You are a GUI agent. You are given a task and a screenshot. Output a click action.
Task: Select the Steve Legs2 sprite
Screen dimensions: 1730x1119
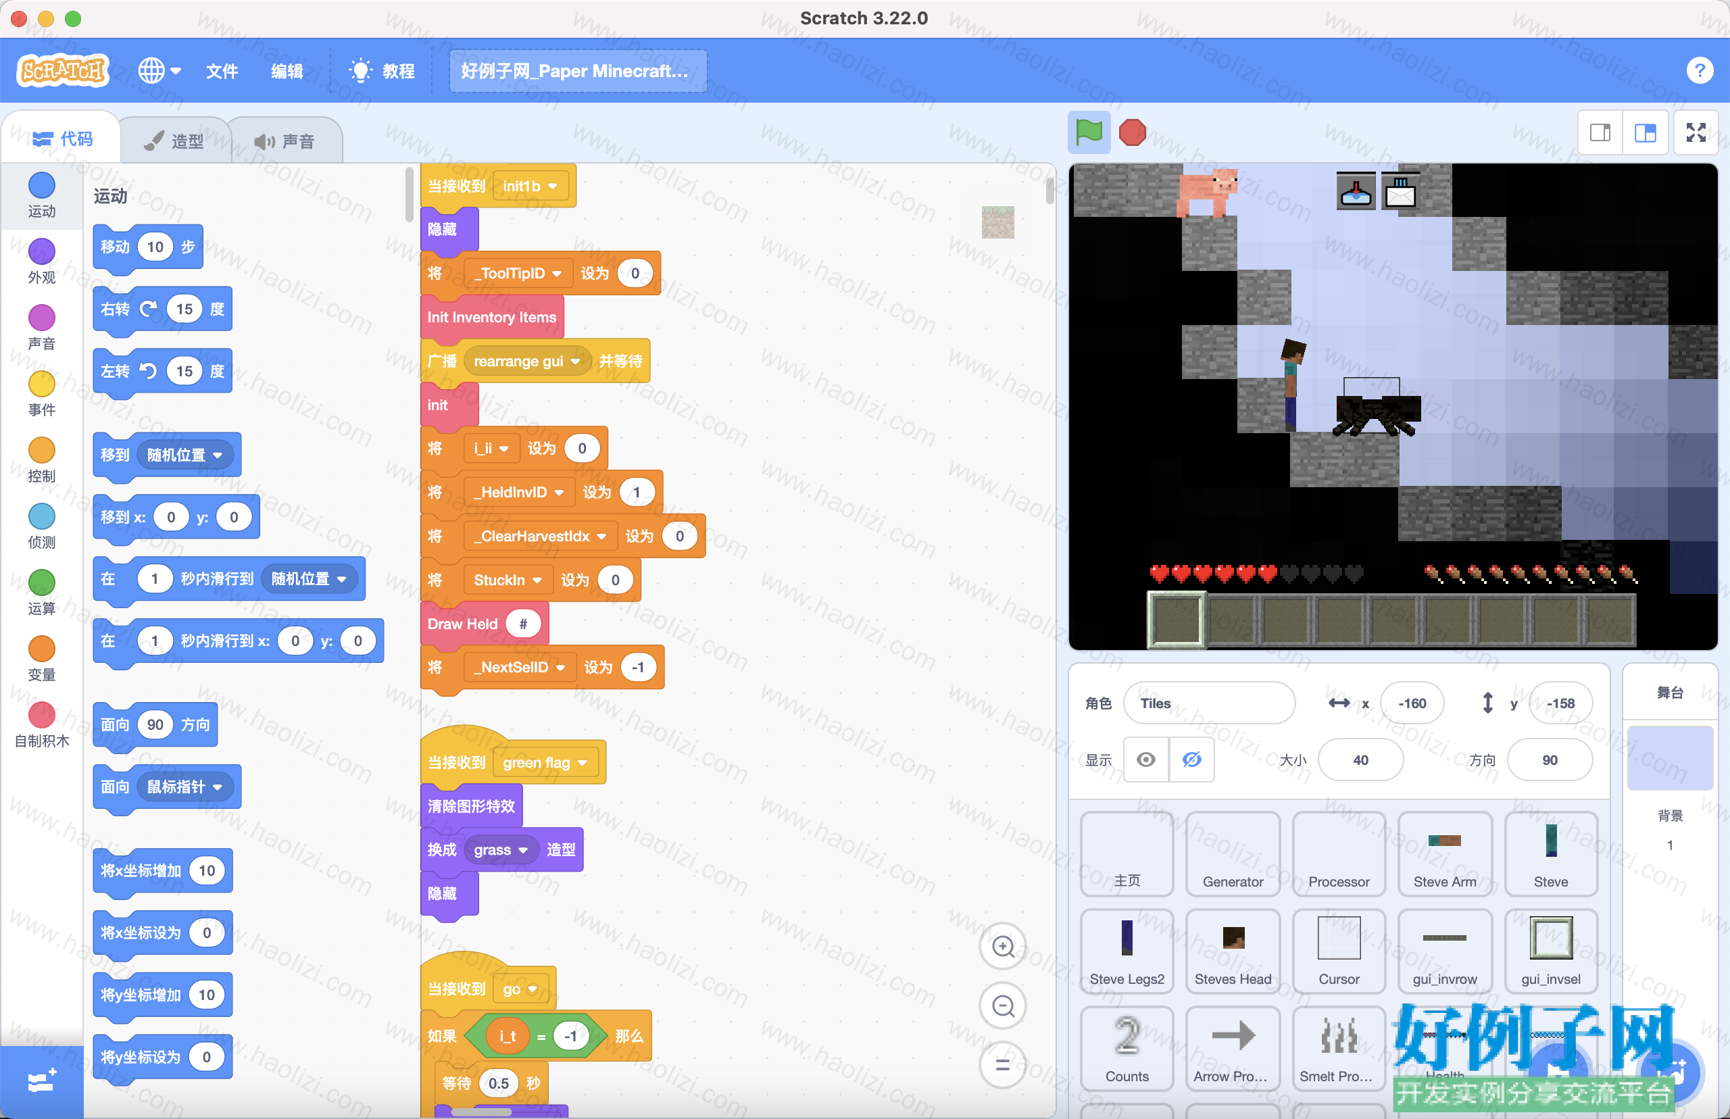[1127, 951]
